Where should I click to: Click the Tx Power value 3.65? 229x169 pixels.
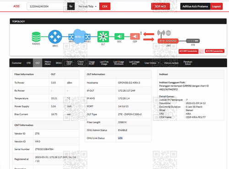pyautogui.click(x=54, y=83)
